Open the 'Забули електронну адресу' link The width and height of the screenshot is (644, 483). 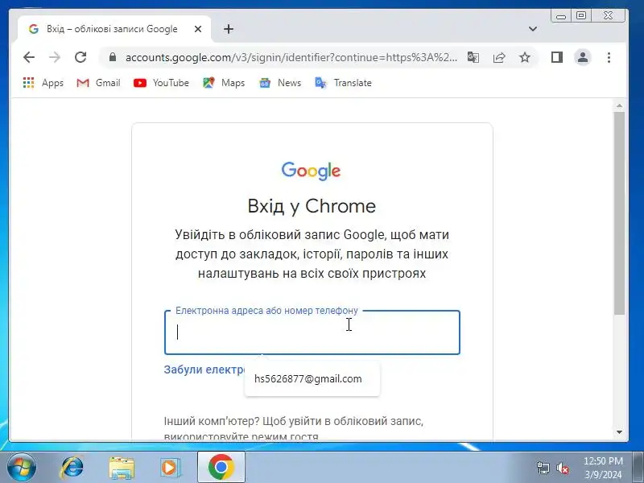(x=204, y=369)
